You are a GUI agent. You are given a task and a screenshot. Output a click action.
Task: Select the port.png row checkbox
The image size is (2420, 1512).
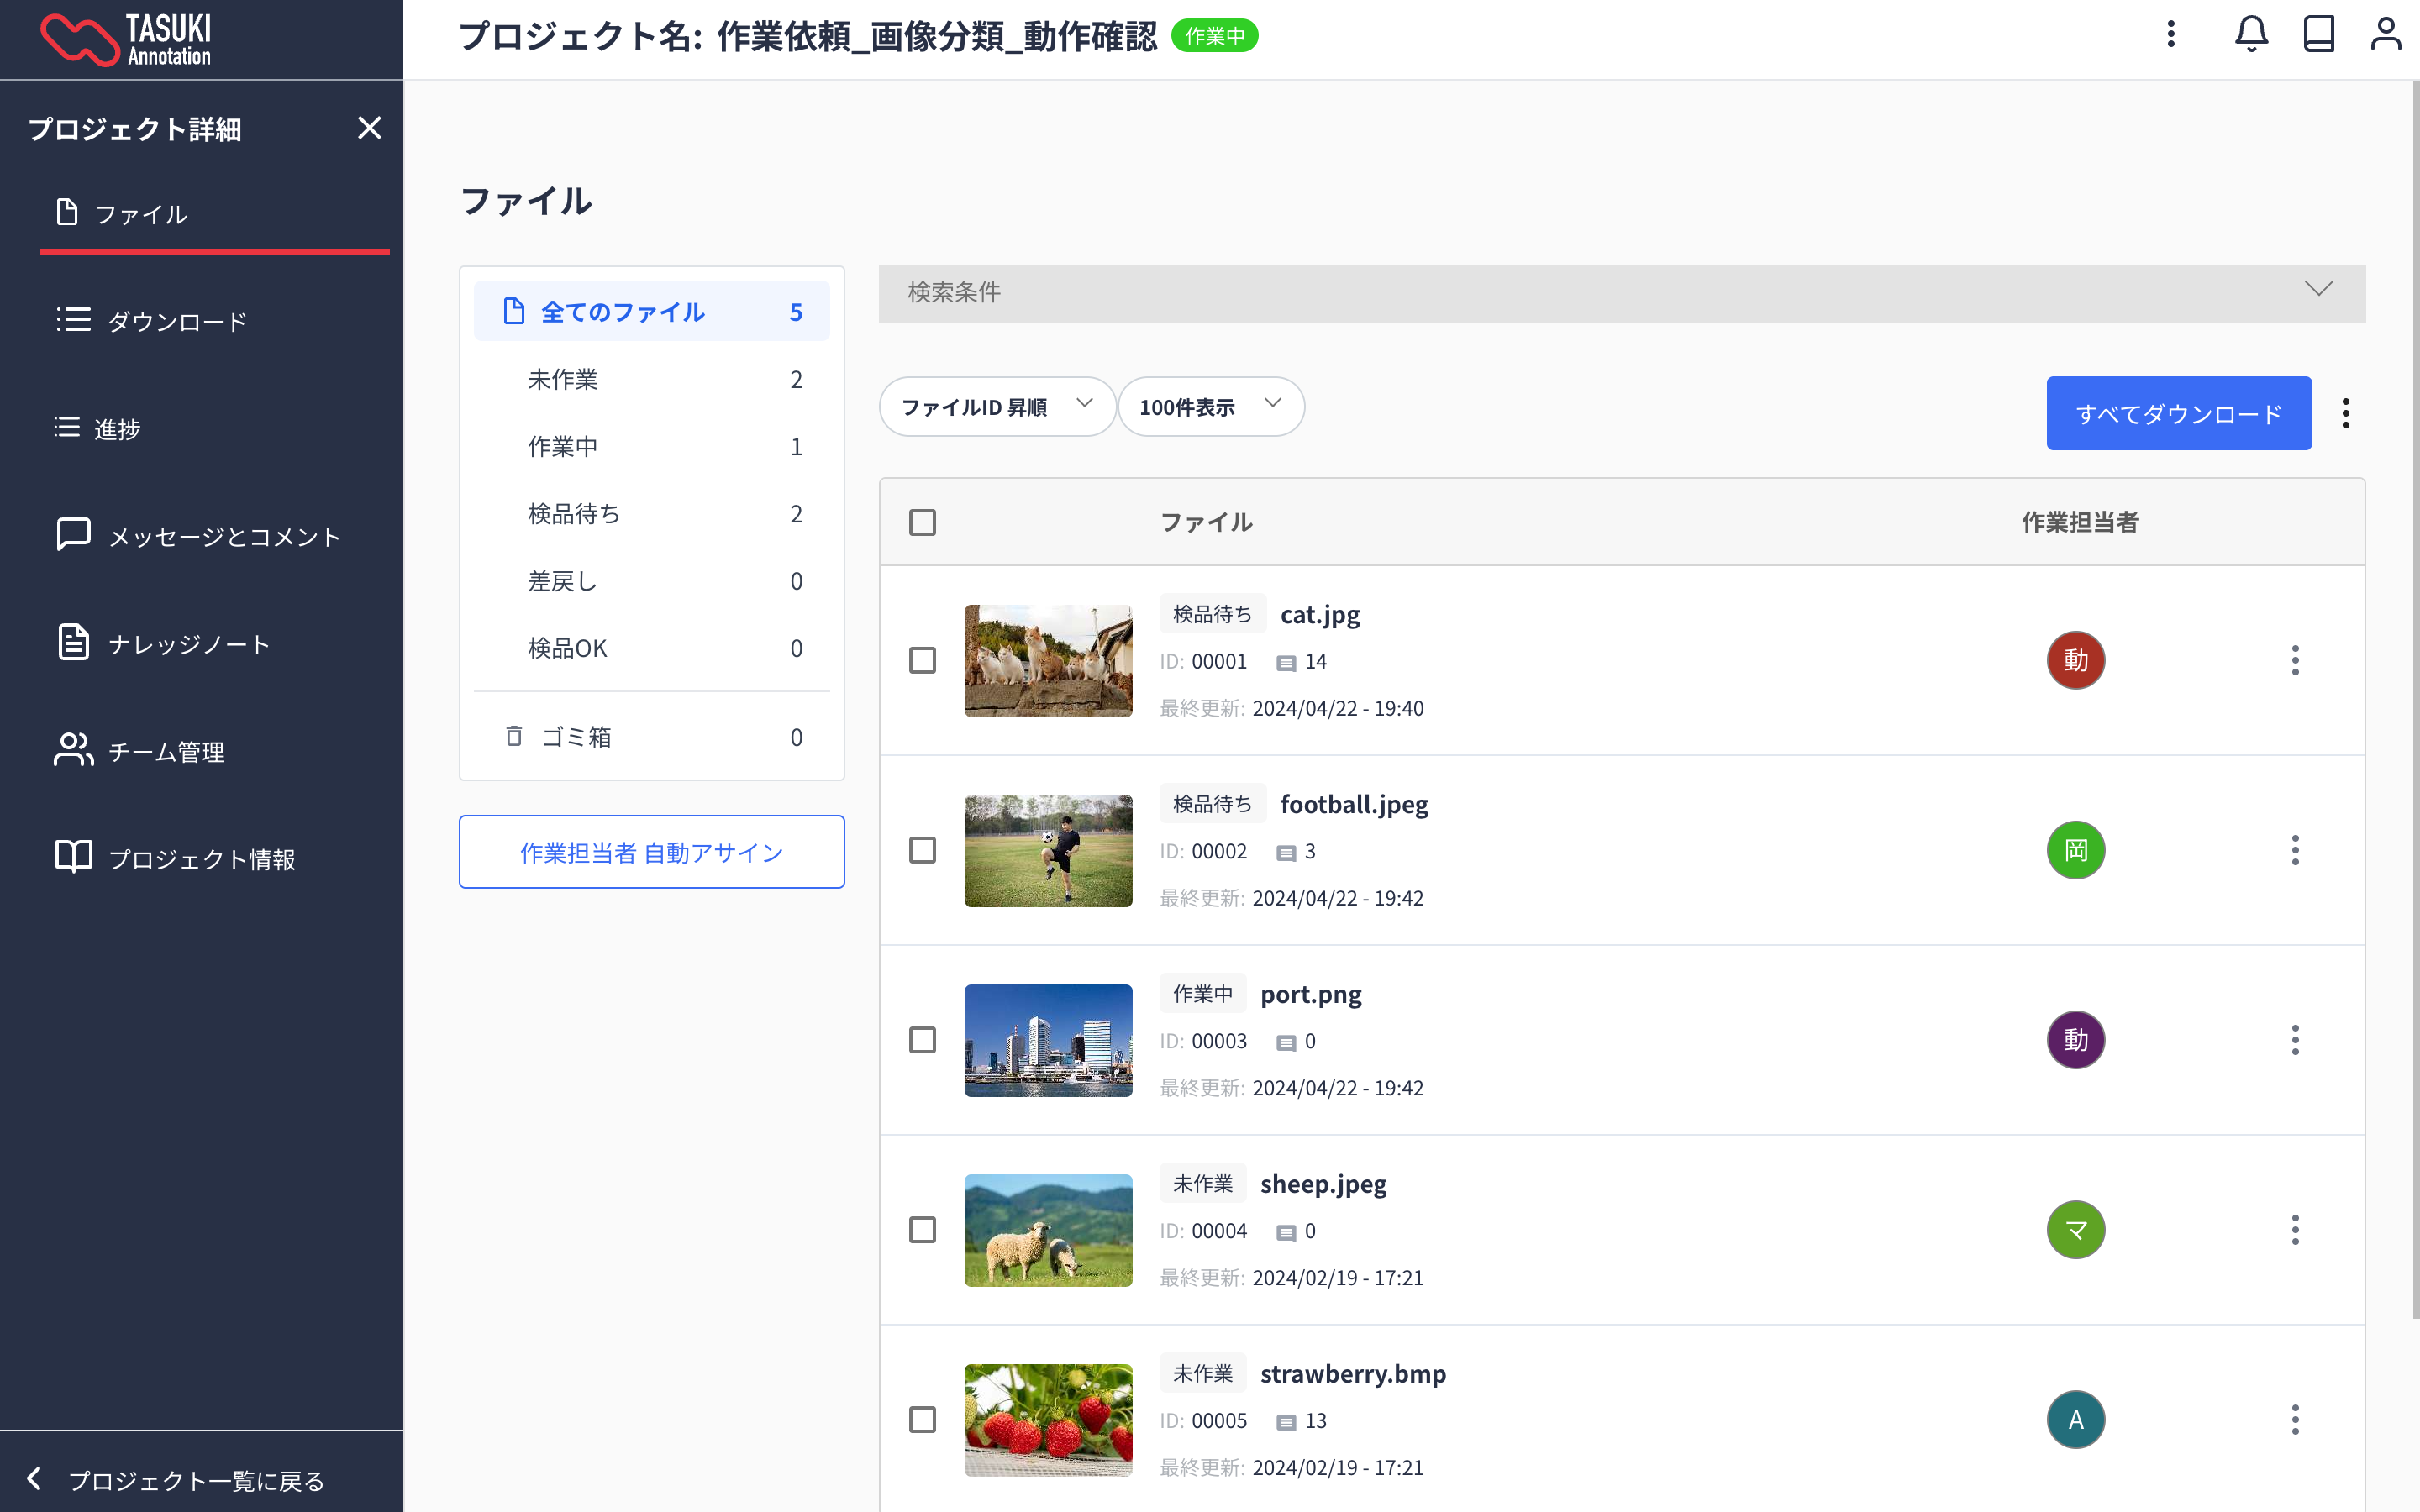click(x=922, y=1040)
